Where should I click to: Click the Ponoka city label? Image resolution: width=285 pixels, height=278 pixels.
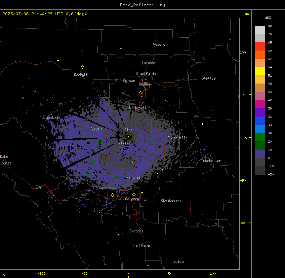(x=159, y=45)
